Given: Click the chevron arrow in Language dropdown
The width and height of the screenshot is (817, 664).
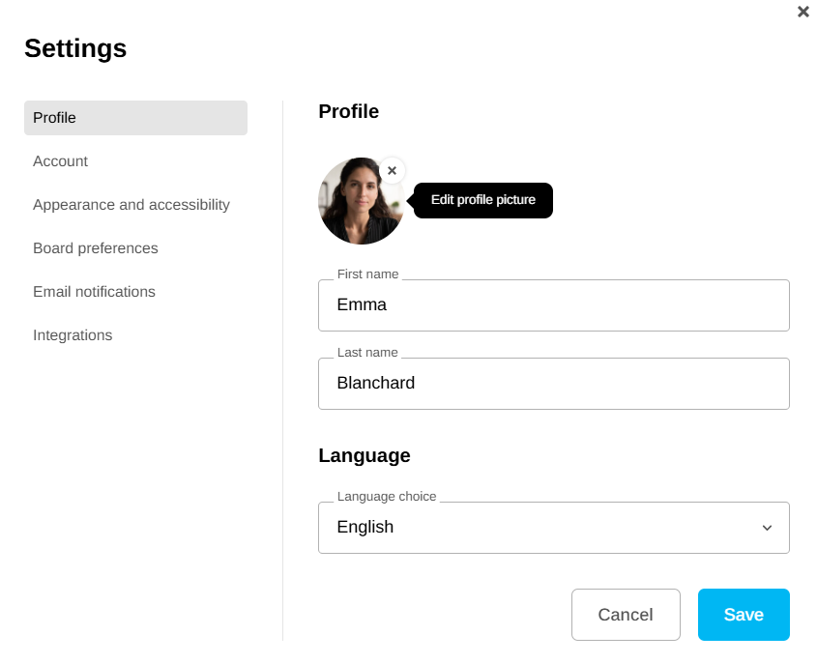Looking at the screenshot, I should pyautogui.click(x=767, y=528).
